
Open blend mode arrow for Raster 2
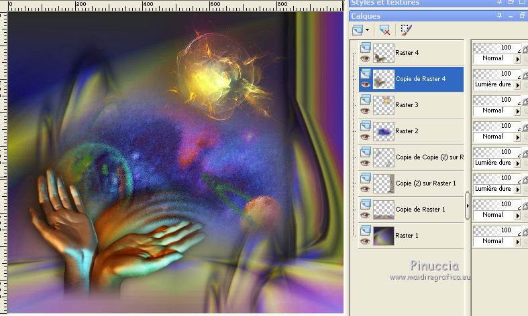click(x=517, y=137)
